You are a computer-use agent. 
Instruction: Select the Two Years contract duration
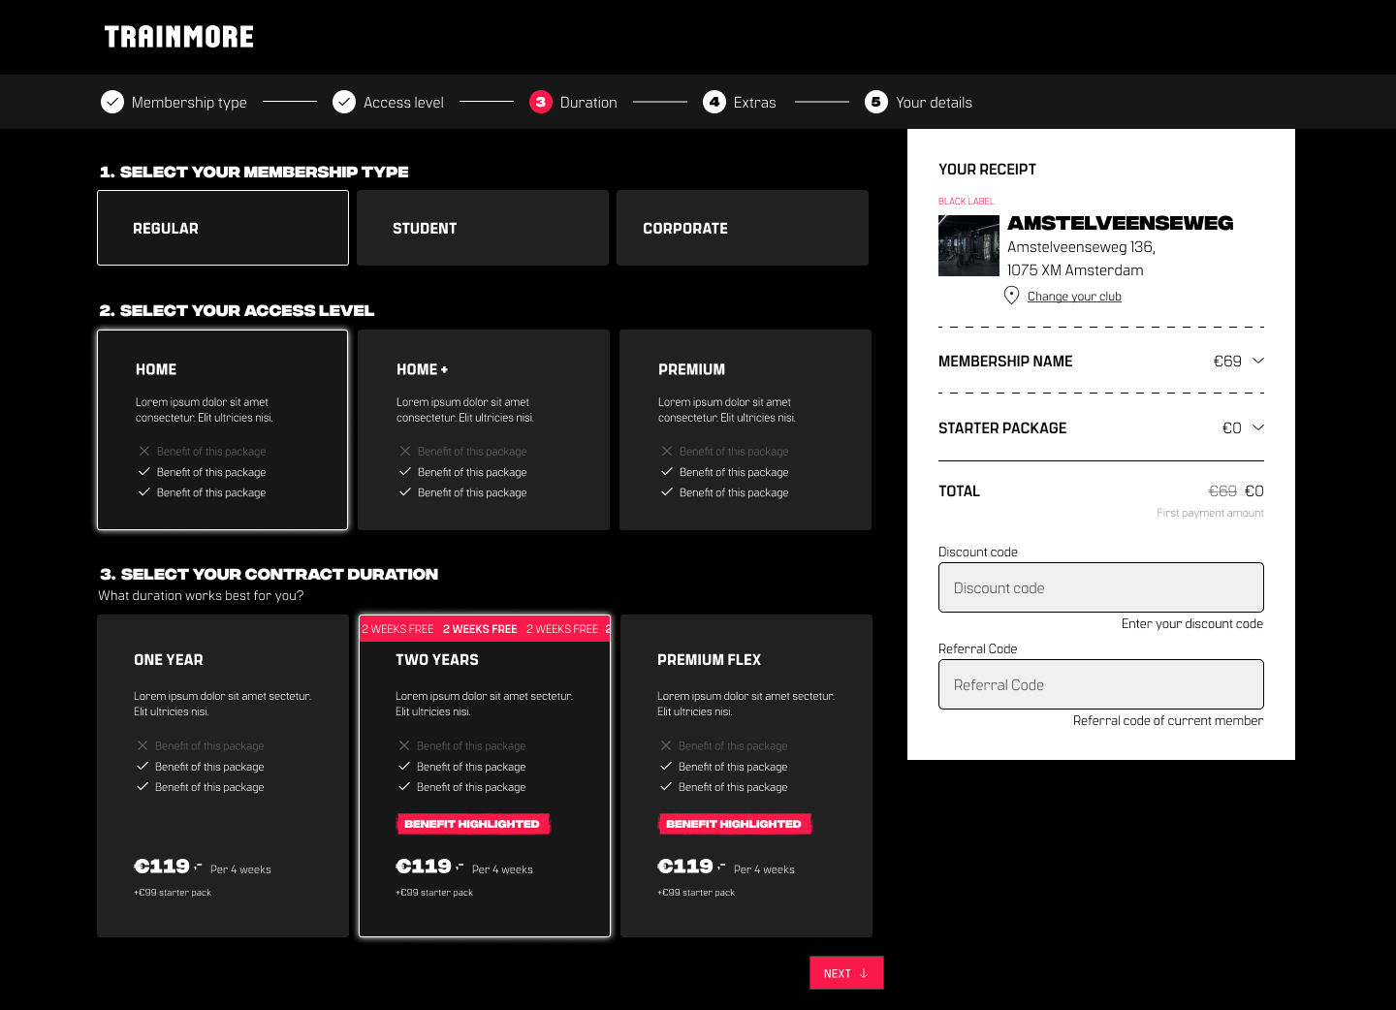pyautogui.click(x=485, y=776)
